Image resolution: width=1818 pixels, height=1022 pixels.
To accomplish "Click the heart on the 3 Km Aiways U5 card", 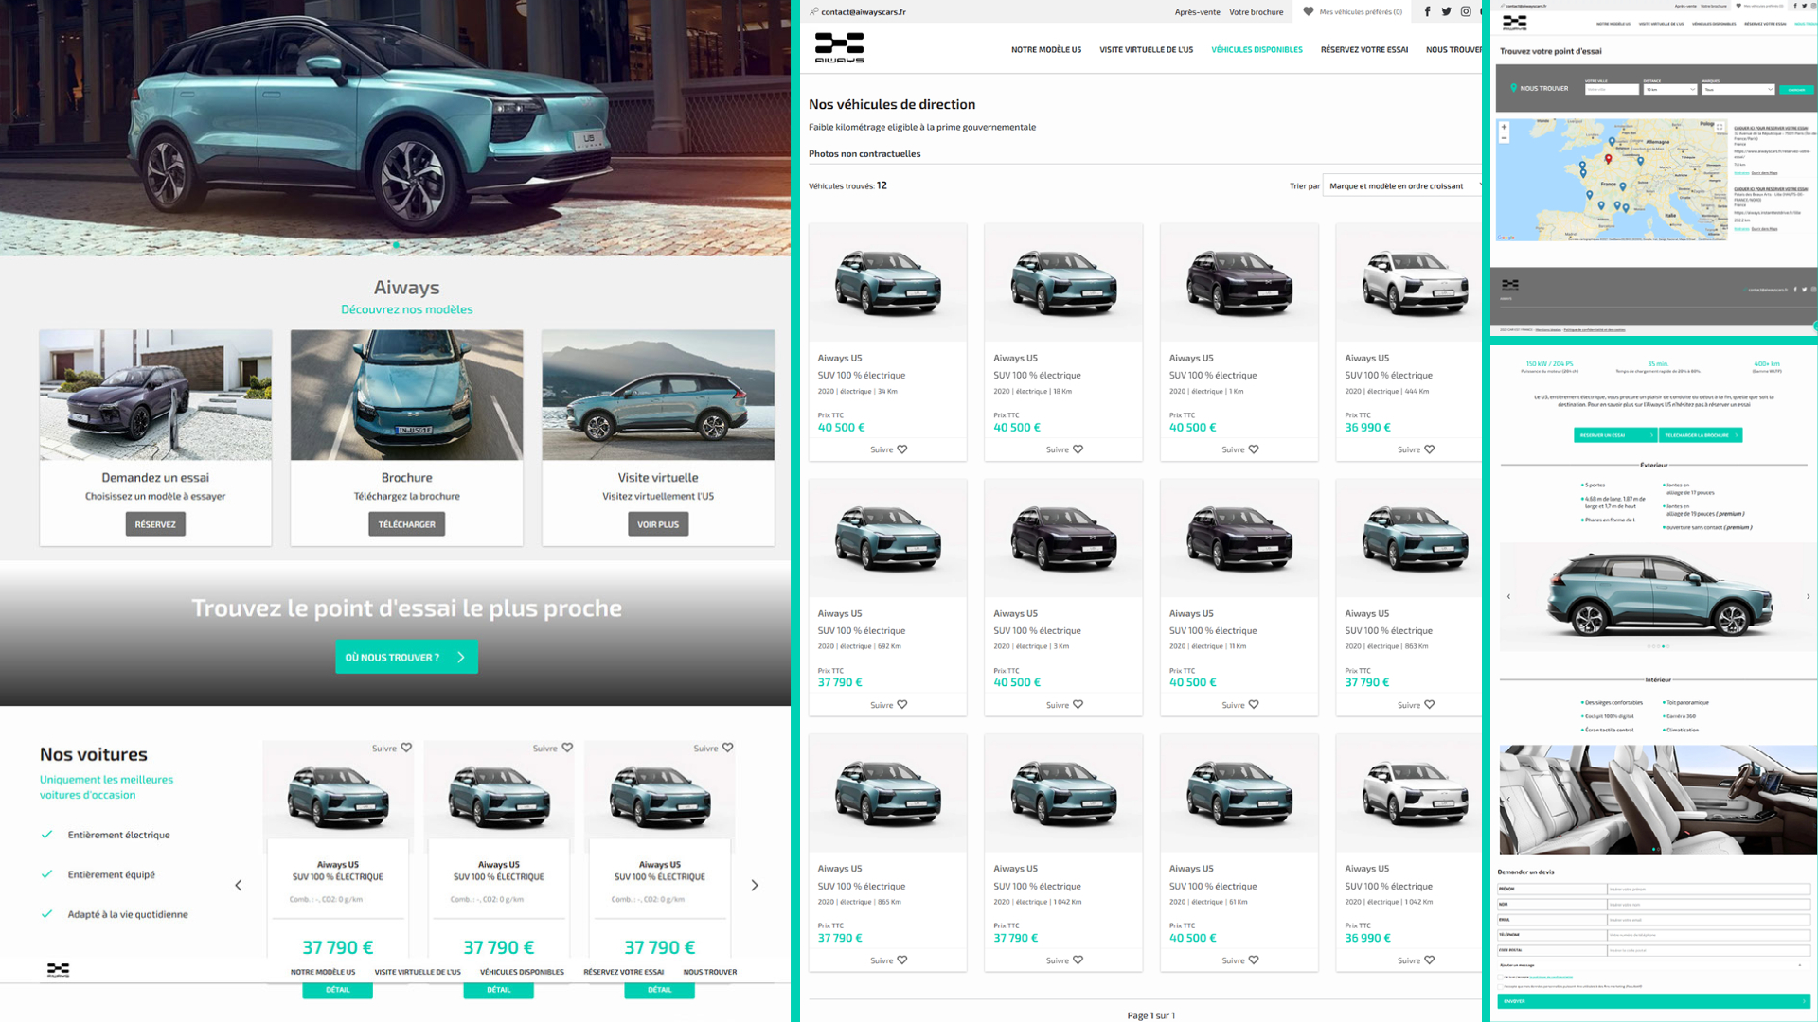I will pyautogui.click(x=1078, y=705).
